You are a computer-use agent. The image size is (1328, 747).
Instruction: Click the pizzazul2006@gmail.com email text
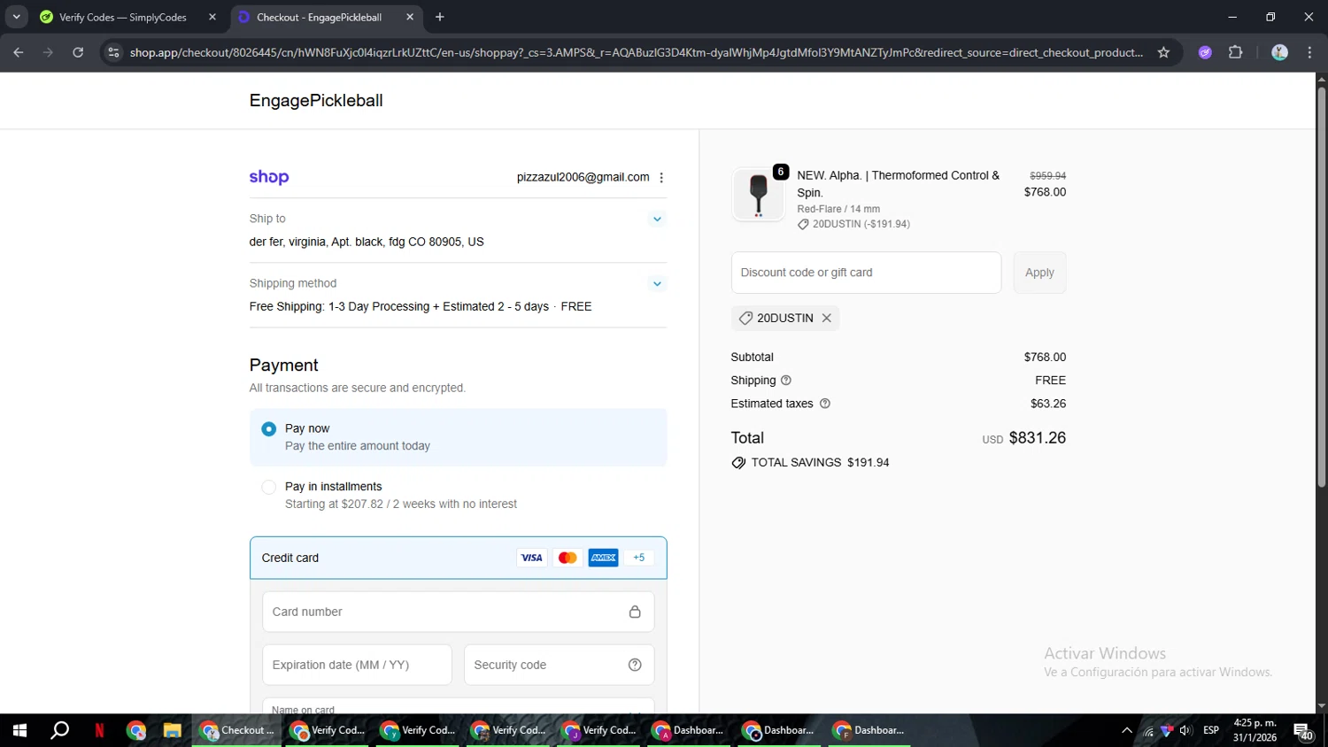(x=583, y=177)
